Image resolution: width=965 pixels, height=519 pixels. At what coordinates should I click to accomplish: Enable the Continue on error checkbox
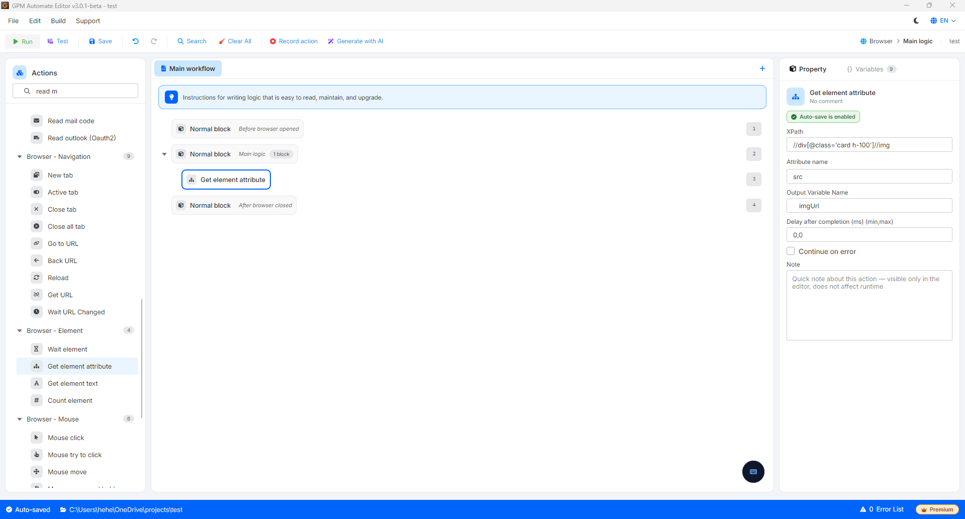791,251
